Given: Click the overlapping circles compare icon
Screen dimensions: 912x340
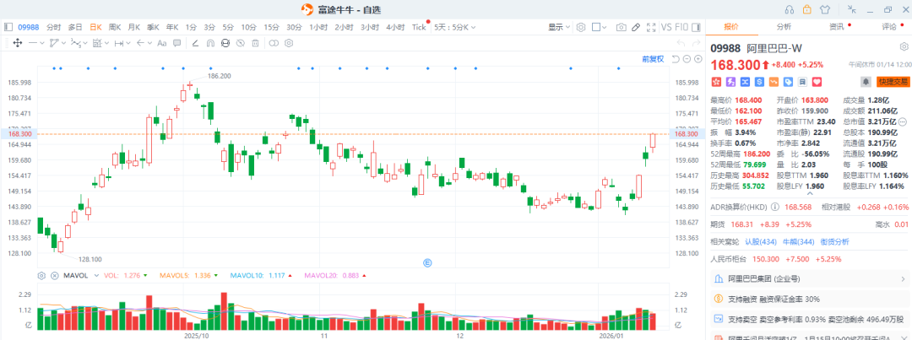Looking at the screenshot, I should pos(274,42).
